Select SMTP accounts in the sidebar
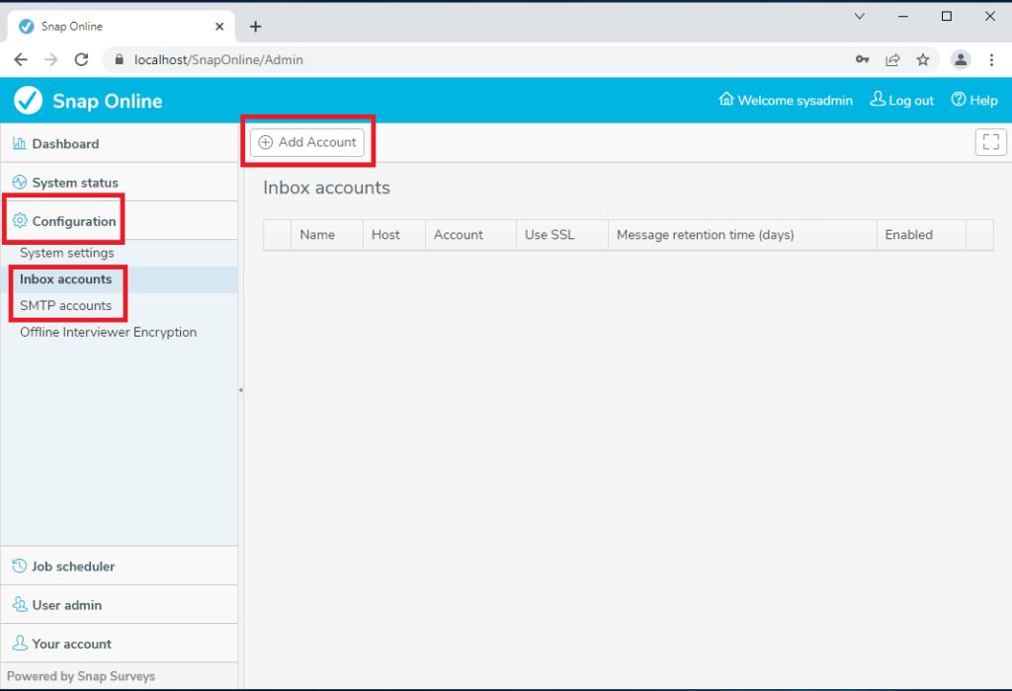Image resolution: width=1012 pixels, height=691 pixels. 66,306
